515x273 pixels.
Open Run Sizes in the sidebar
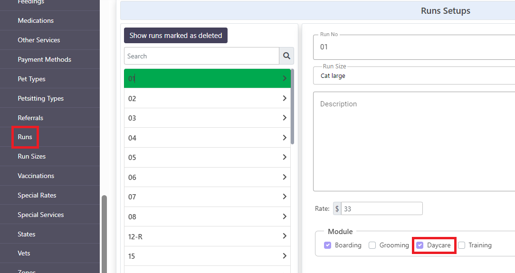pyautogui.click(x=31, y=156)
